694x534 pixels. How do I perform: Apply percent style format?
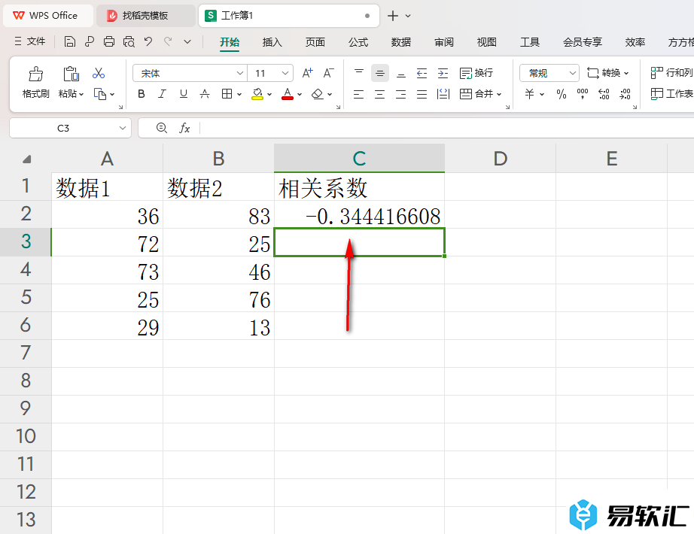pyautogui.click(x=562, y=94)
